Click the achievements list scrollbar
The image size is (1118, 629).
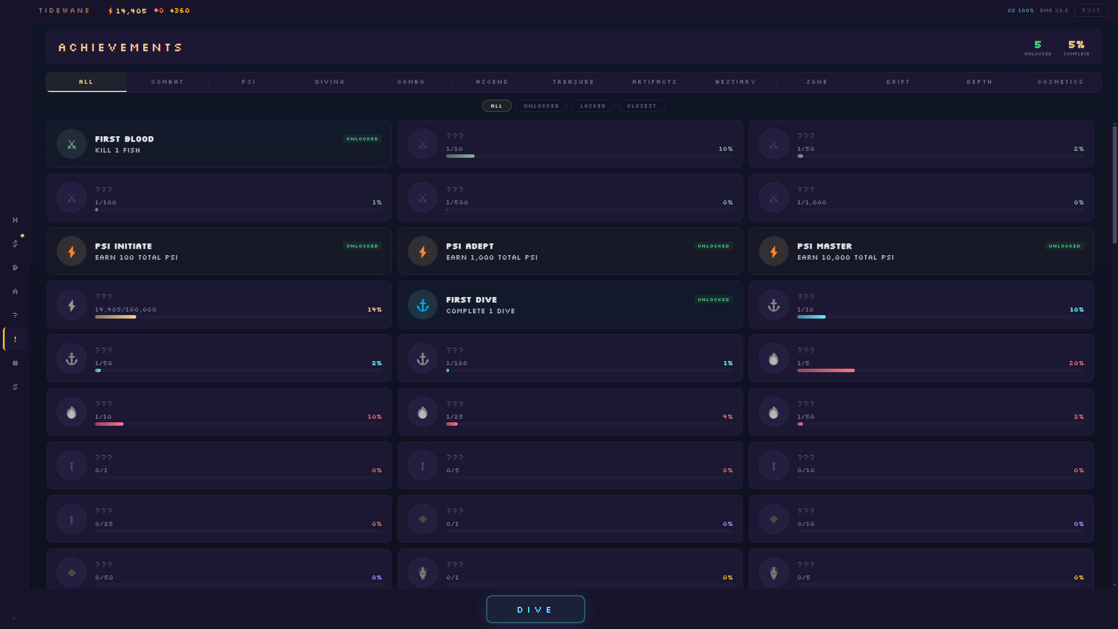1115,185
